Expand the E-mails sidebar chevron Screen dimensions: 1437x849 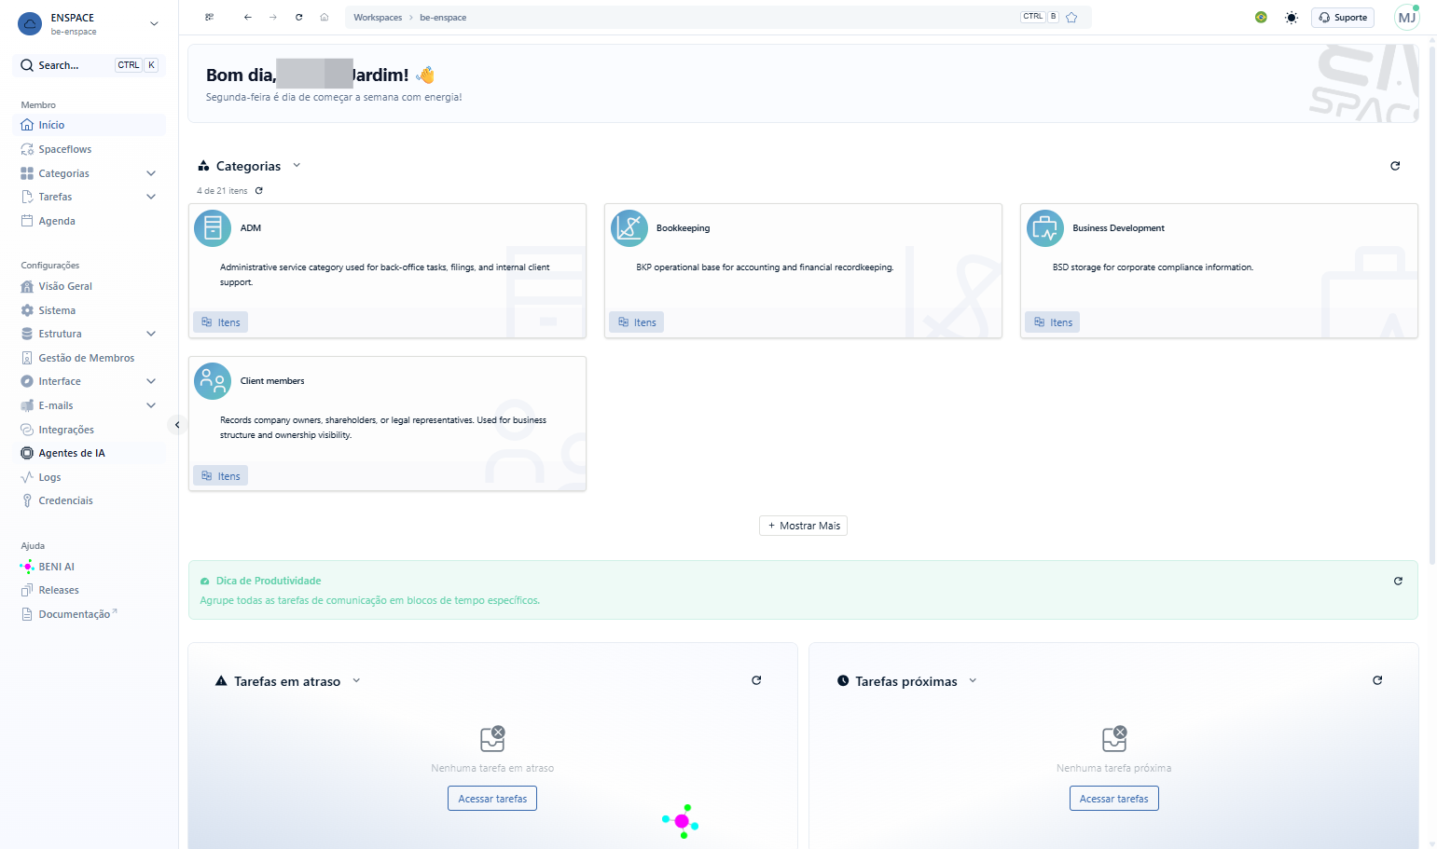click(x=151, y=405)
